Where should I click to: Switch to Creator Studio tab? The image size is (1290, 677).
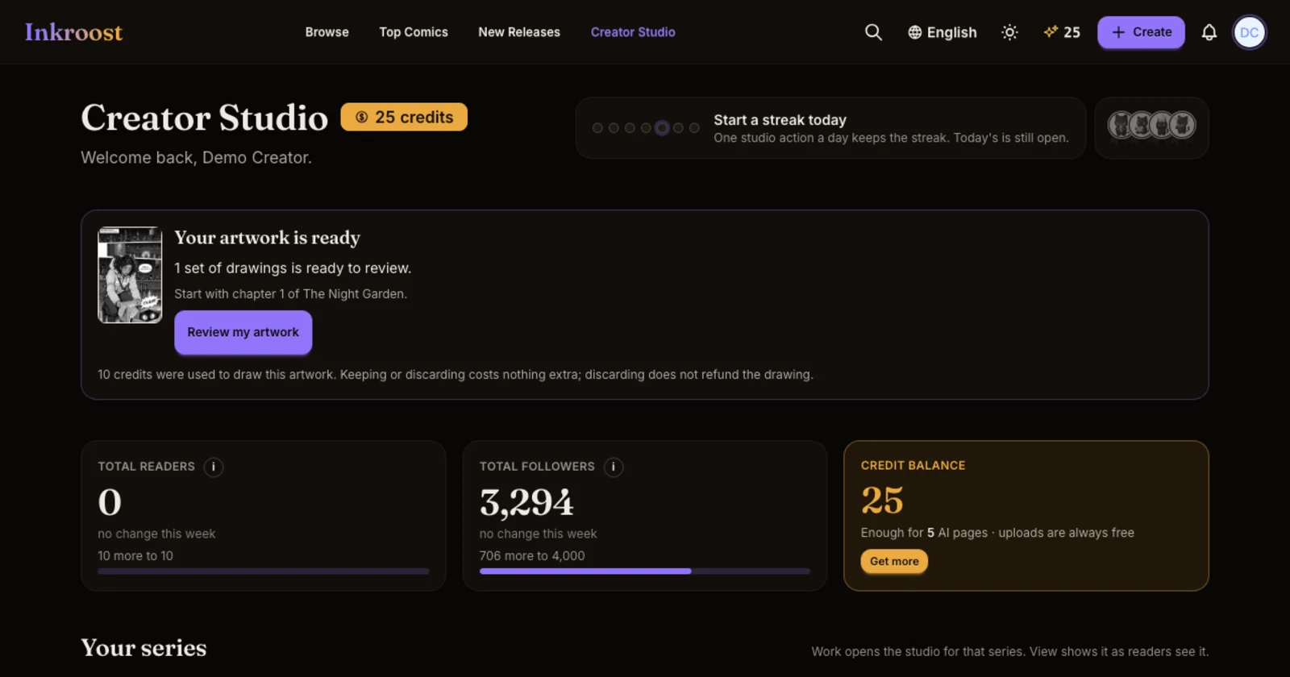(x=633, y=32)
